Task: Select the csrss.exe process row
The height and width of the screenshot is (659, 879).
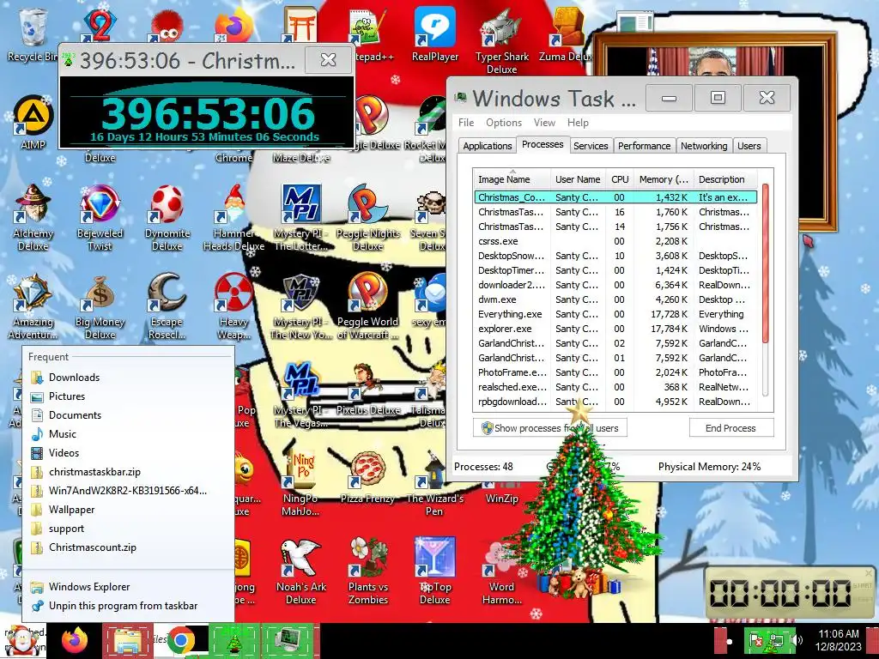Action: [x=615, y=241]
